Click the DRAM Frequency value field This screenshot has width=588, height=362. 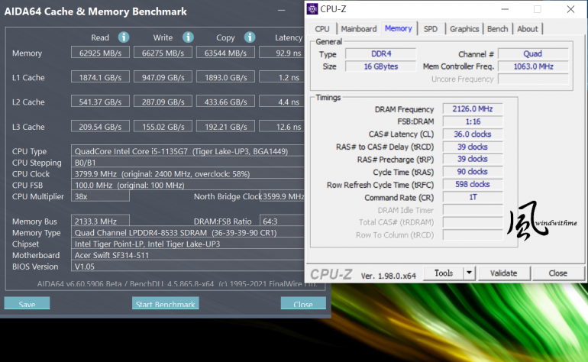[472, 109]
